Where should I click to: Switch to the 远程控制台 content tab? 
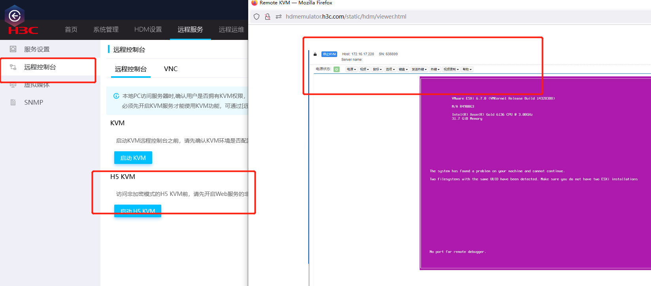pos(131,69)
